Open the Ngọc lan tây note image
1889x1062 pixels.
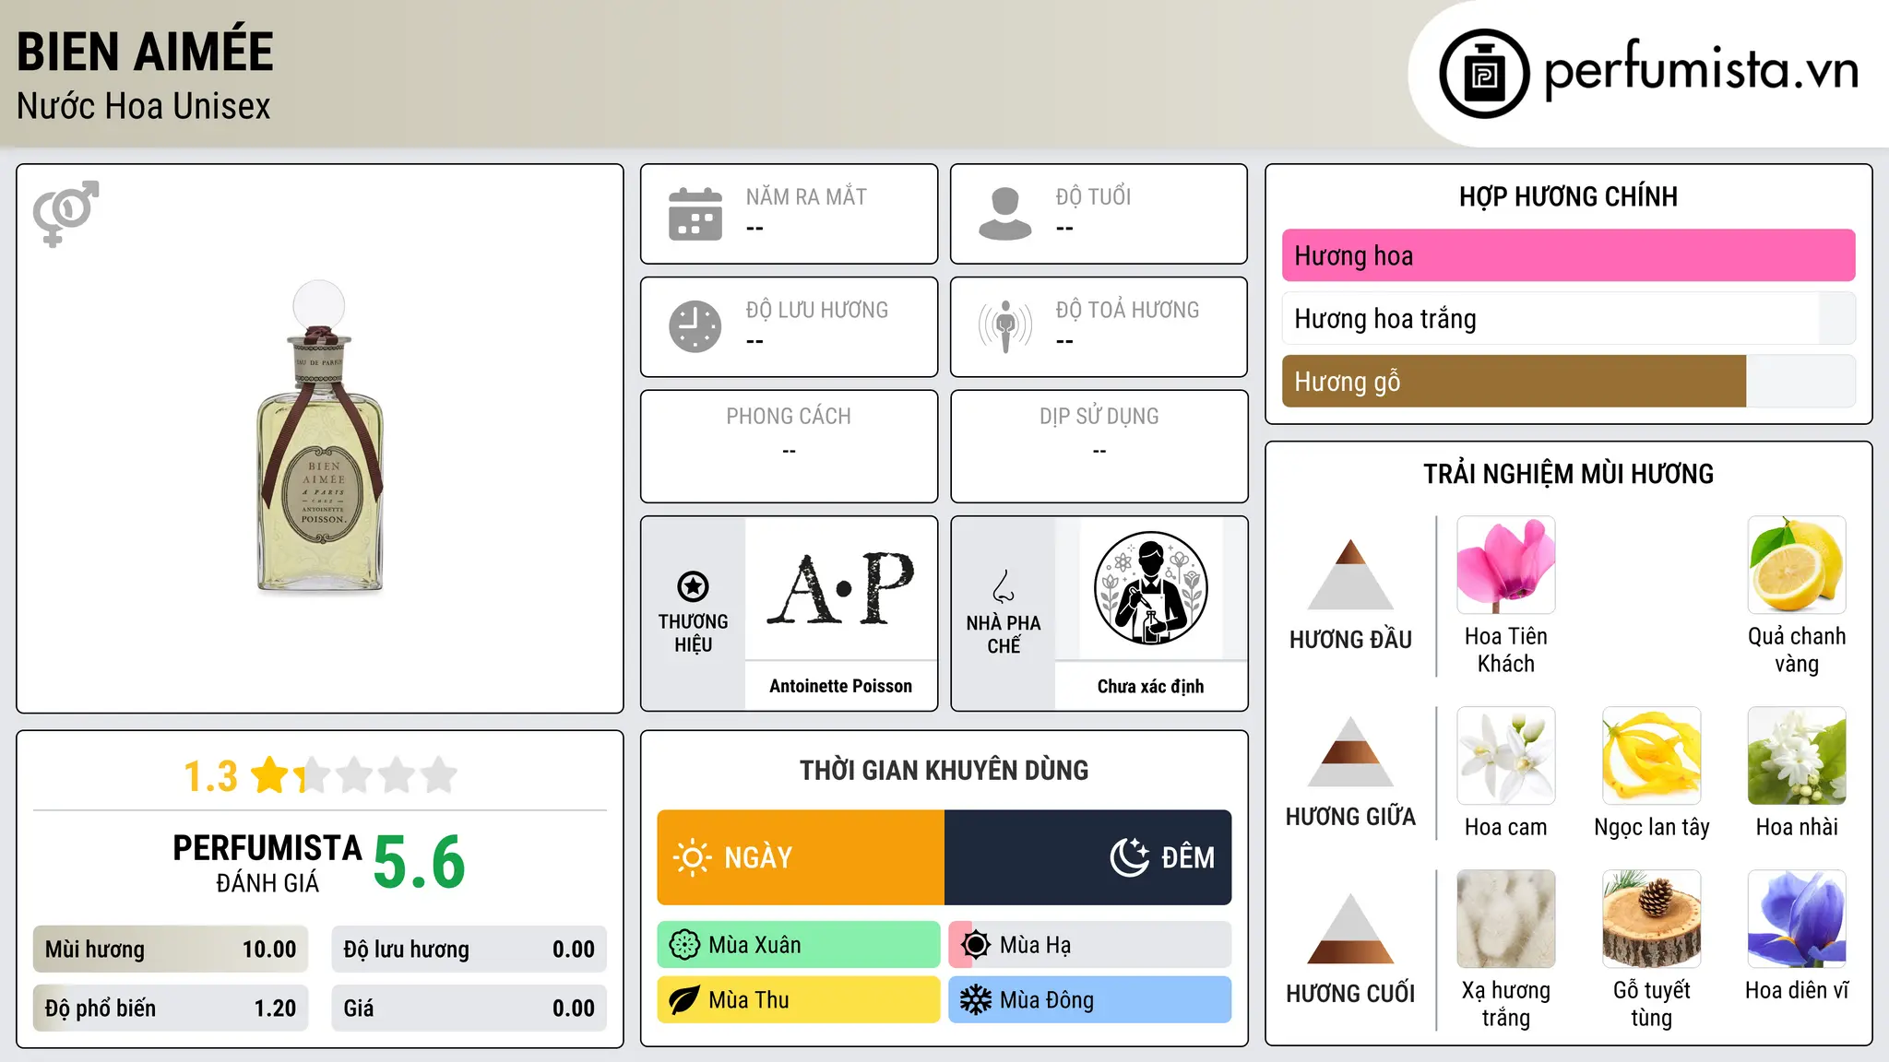(x=1651, y=756)
